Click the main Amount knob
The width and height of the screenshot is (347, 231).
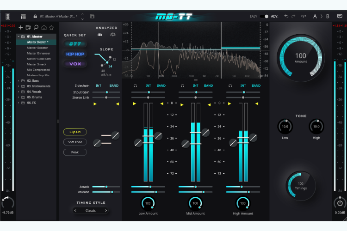(x=301, y=58)
